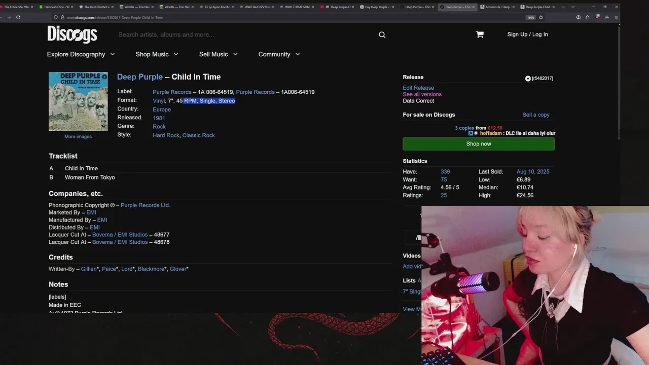This screenshot has width=649, height=365.
Task: Click the mask-shaped extension icon
Action: point(607,17)
